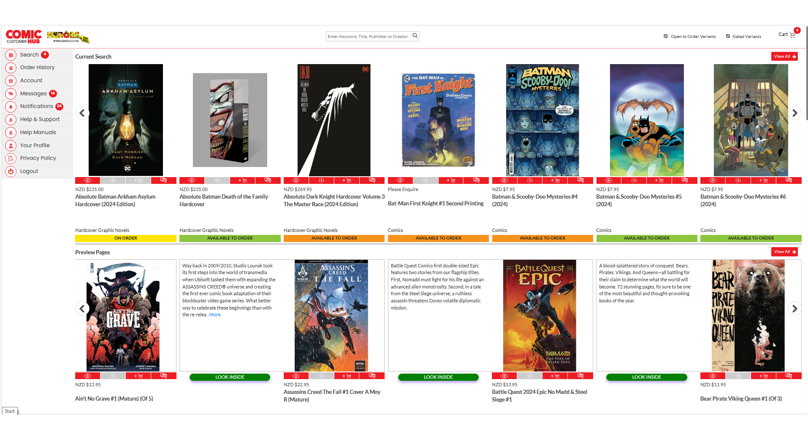The width and height of the screenshot is (808, 439).
Task: View details of Battle Quest 2024 Epic (eye icon)
Action: pos(504,376)
